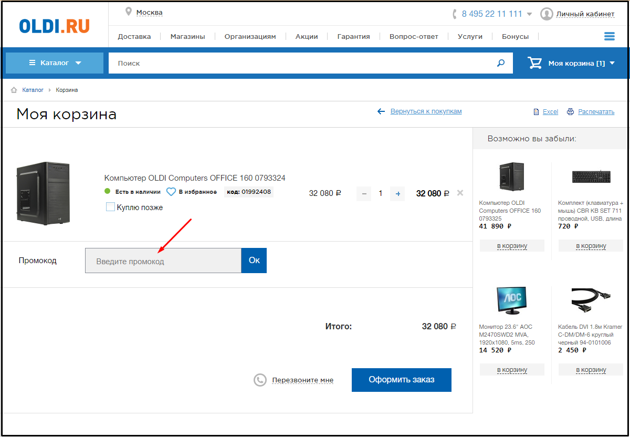Apply promo code with the Ок button

point(254,261)
